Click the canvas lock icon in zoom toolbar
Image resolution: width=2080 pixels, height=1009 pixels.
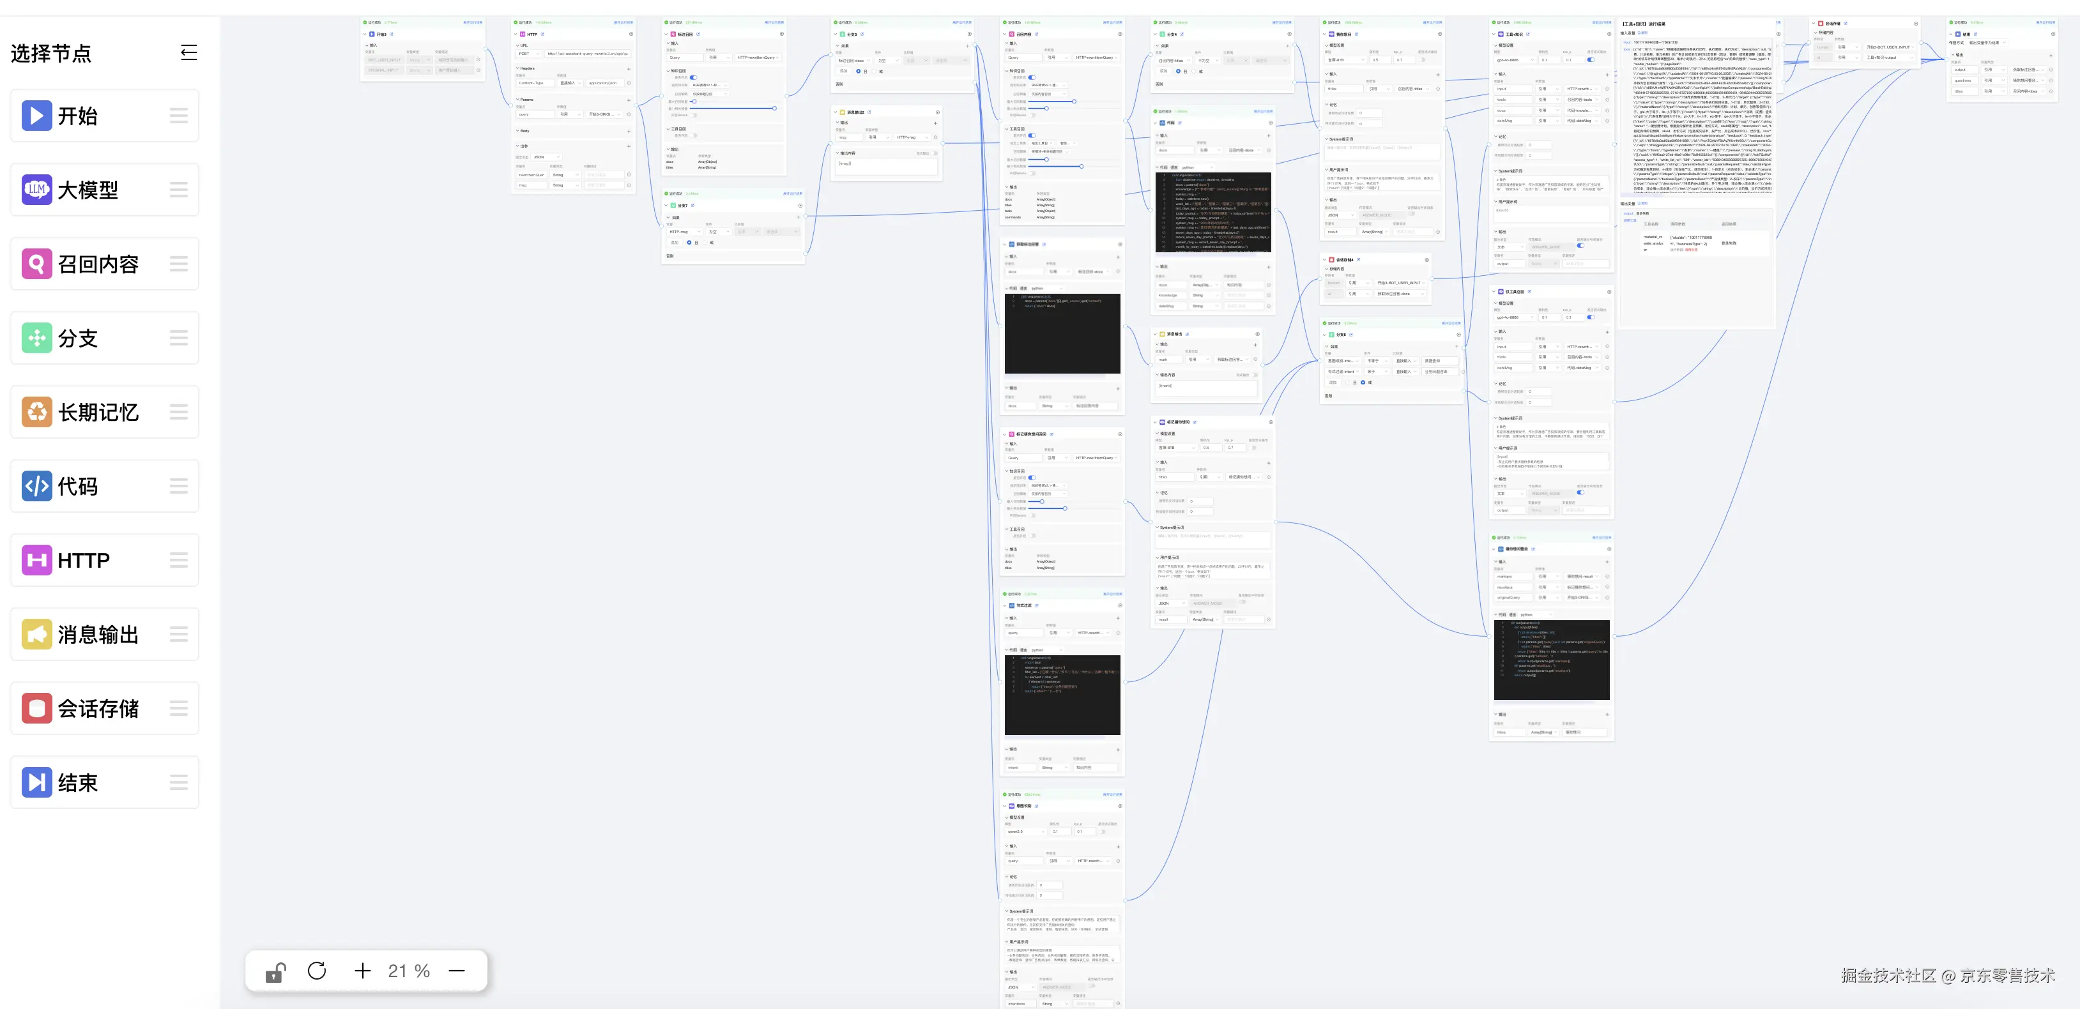click(275, 971)
